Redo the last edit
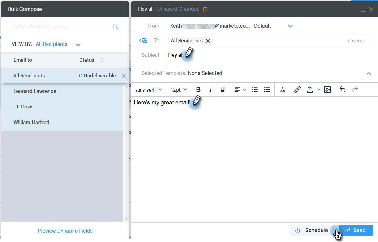The image size is (378, 242). click(355, 89)
